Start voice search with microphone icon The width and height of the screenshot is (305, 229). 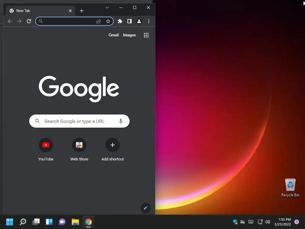pos(121,121)
